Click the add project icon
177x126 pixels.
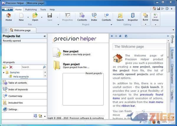[4, 67]
